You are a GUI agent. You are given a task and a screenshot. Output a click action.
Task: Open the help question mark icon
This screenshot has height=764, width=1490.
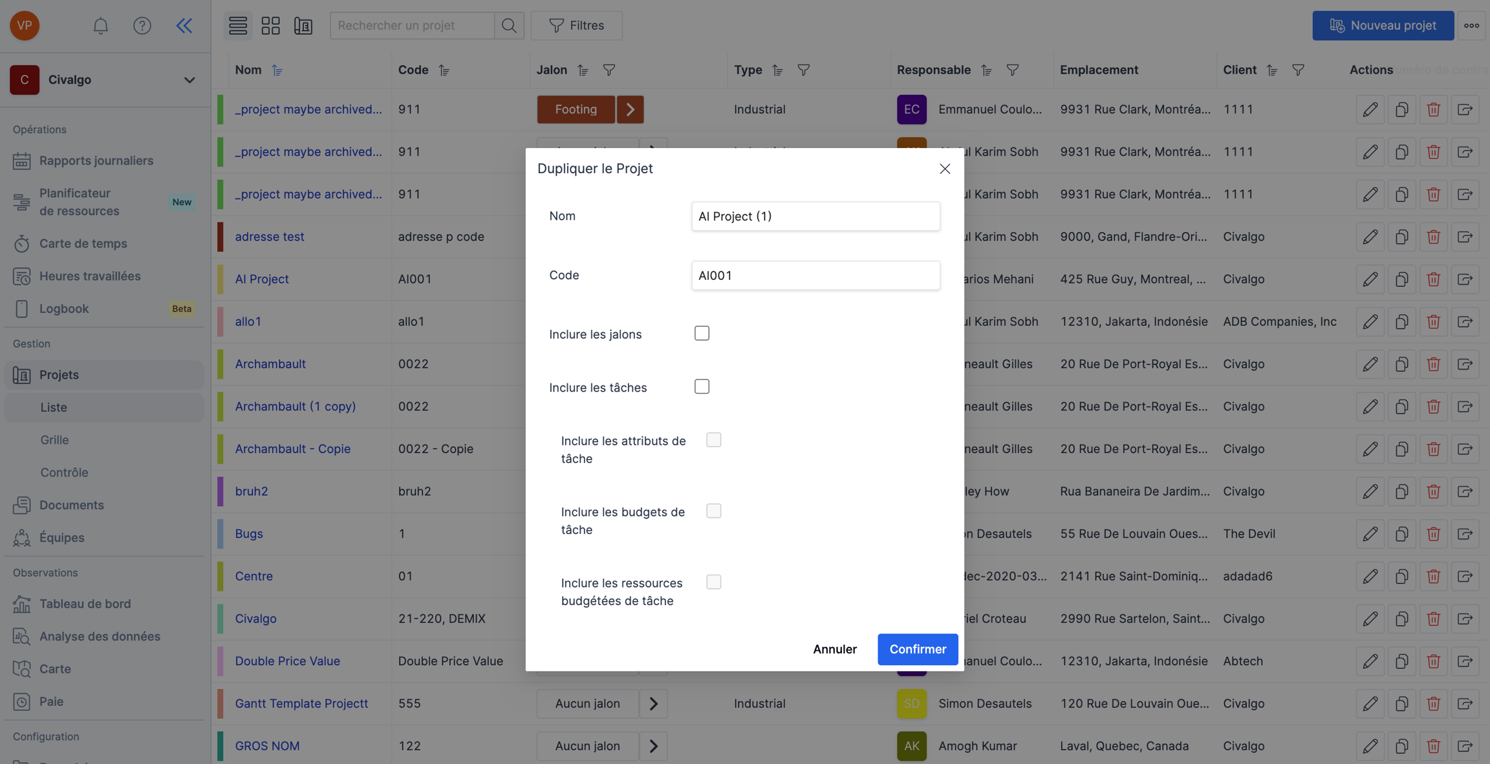coord(142,26)
